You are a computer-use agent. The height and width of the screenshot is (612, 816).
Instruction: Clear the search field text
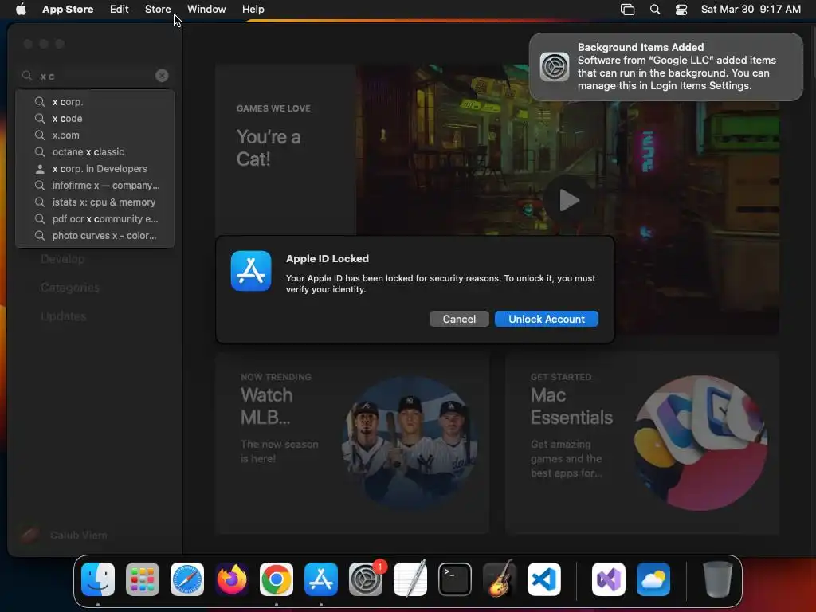tap(162, 76)
